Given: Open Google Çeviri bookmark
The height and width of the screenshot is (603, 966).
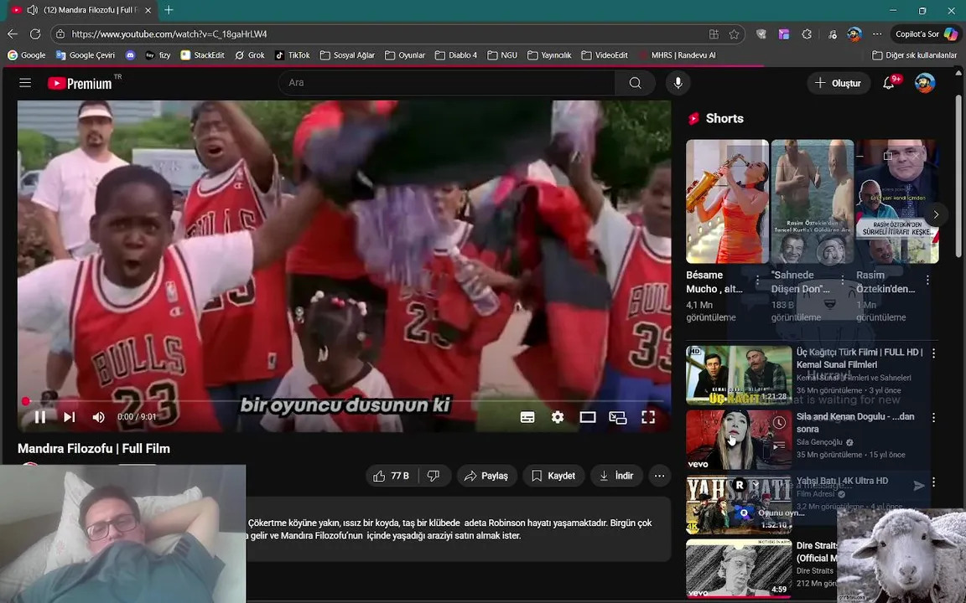Looking at the screenshot, I should click(85, 55).
